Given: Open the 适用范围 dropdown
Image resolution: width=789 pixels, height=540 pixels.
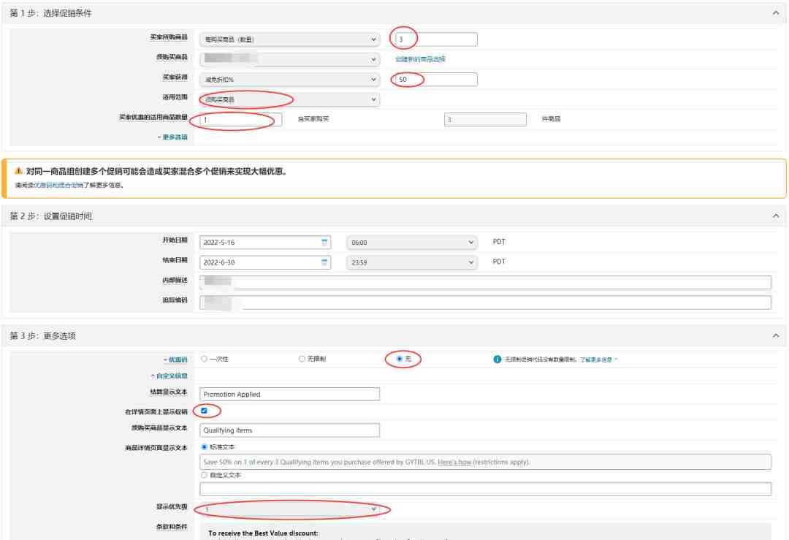Looking at the screenshot, I should 290,99.
